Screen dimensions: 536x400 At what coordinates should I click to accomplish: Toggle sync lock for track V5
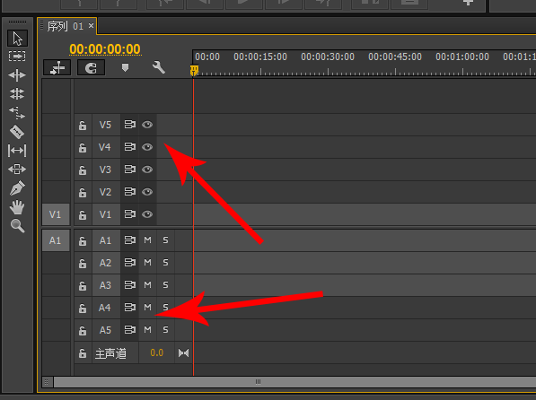pos(129,125)
